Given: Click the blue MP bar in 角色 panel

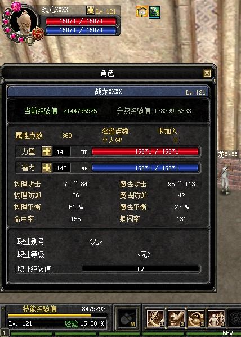Looking at the screenshot, I should [x=145, y=168].
